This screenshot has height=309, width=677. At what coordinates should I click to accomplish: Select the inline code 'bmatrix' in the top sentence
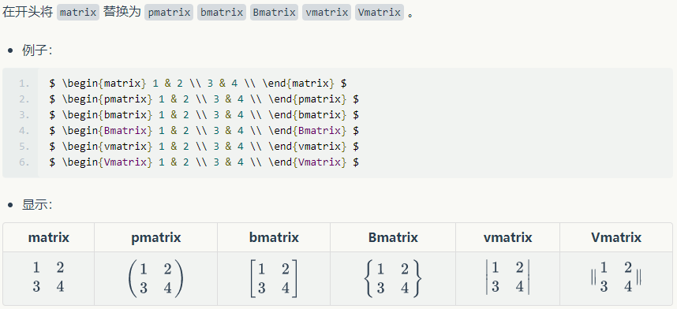pyautogui.click(x=222, y=13)
